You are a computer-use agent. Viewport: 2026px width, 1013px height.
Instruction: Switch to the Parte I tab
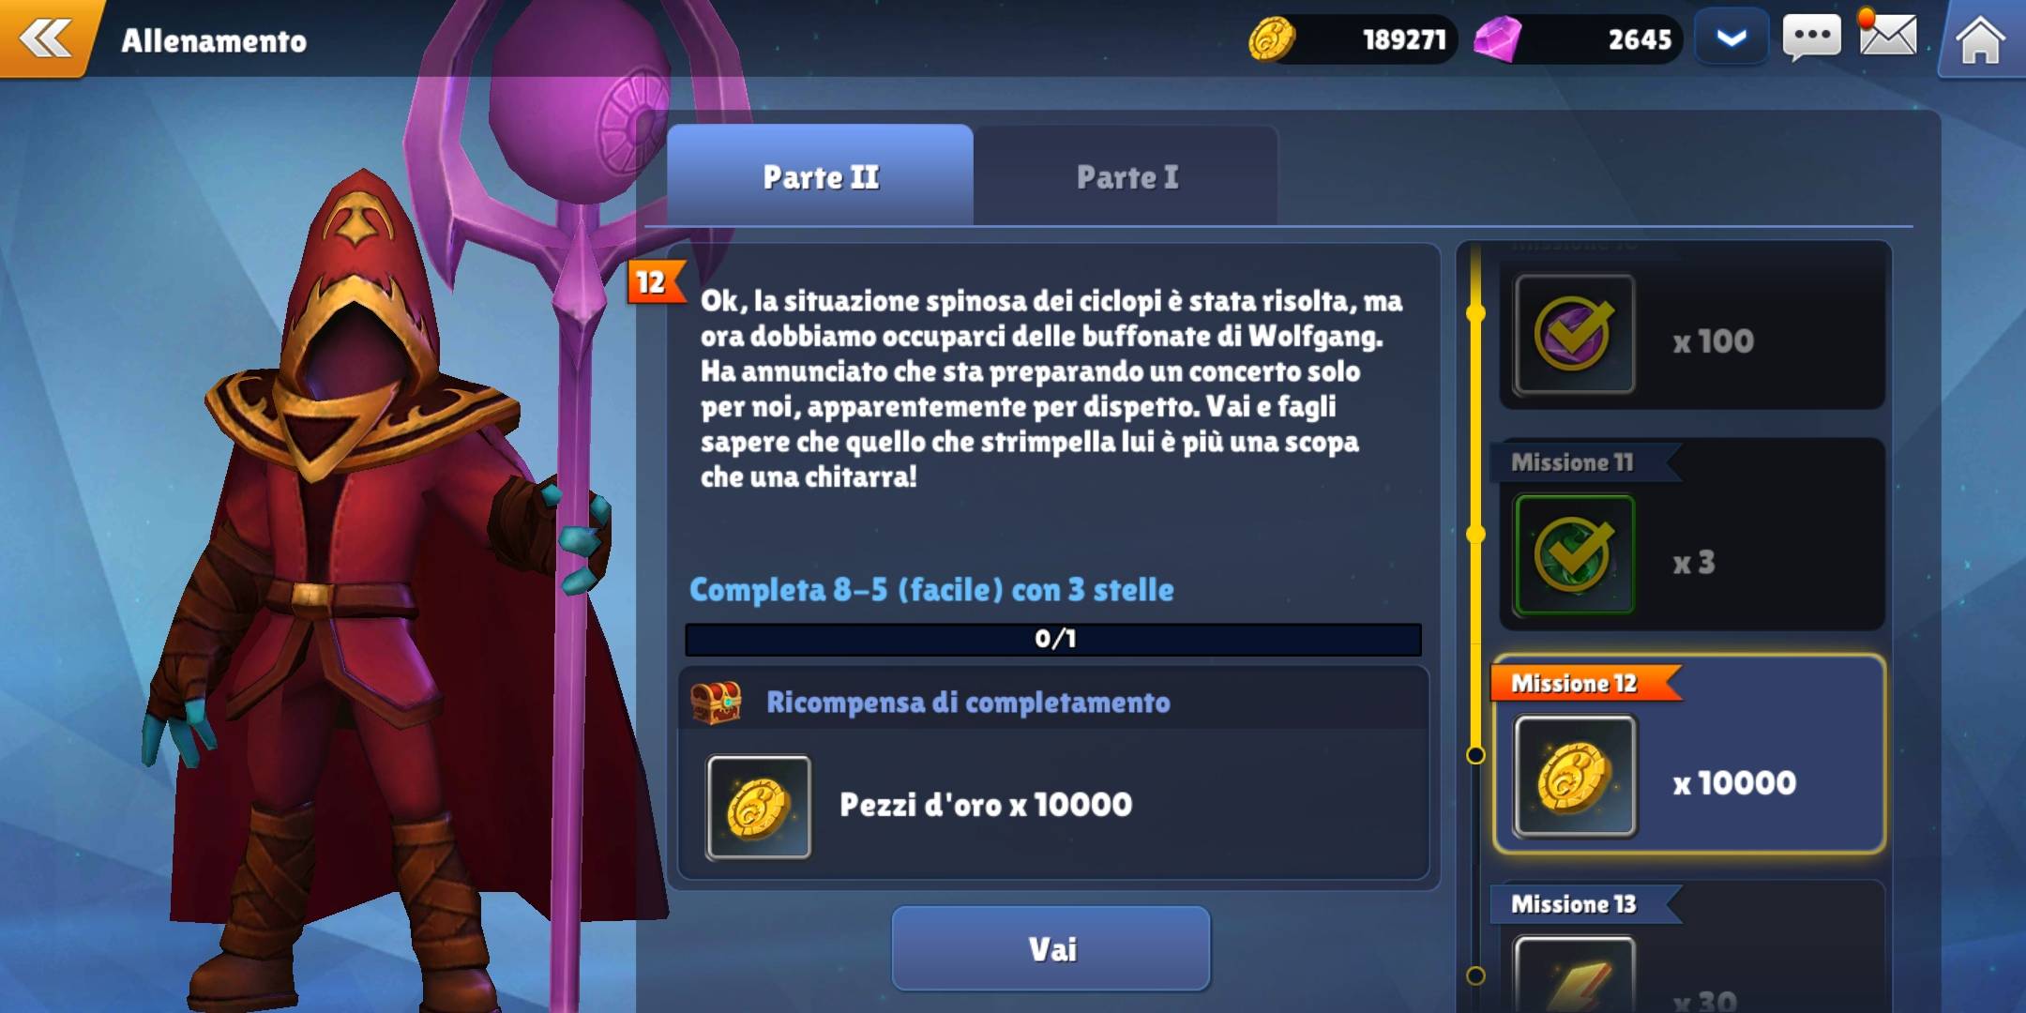[1126, 175]
